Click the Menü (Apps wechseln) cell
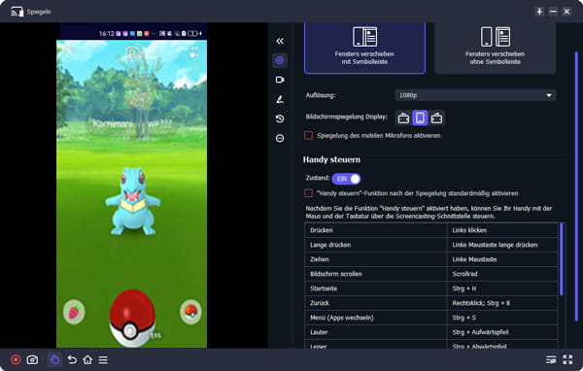The image size is (583, 371). 375,318
